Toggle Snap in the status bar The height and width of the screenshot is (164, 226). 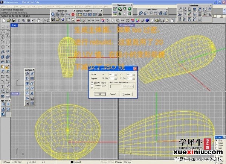click(x=104, y=162)
